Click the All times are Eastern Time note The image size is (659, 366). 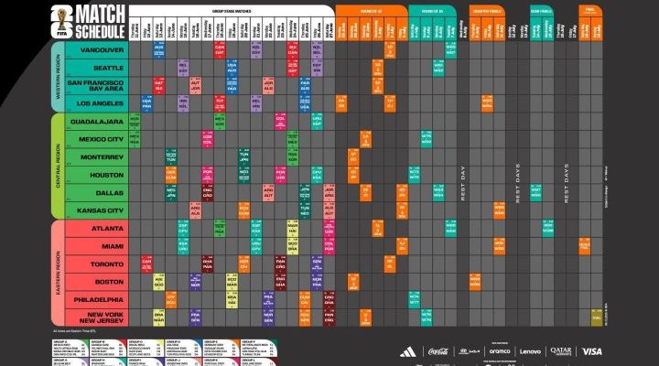click(x=72, y=331)
